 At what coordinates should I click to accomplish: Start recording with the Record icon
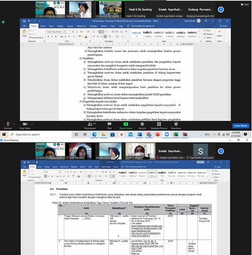[142, 124]
